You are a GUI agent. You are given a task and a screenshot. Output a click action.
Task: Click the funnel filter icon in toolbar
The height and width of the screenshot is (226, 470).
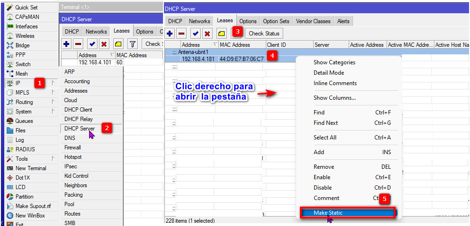(x=133, y=44)
